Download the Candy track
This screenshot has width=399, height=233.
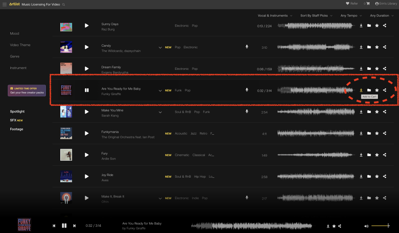tap(361, 47)
